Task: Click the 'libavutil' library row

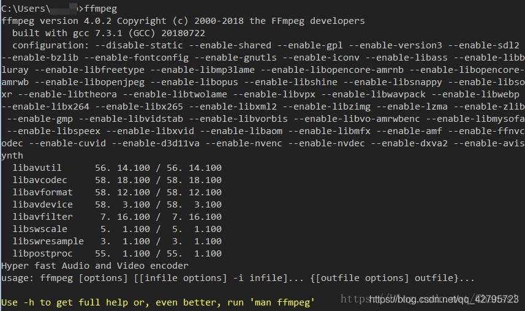Action: click(x=117, y=168)
